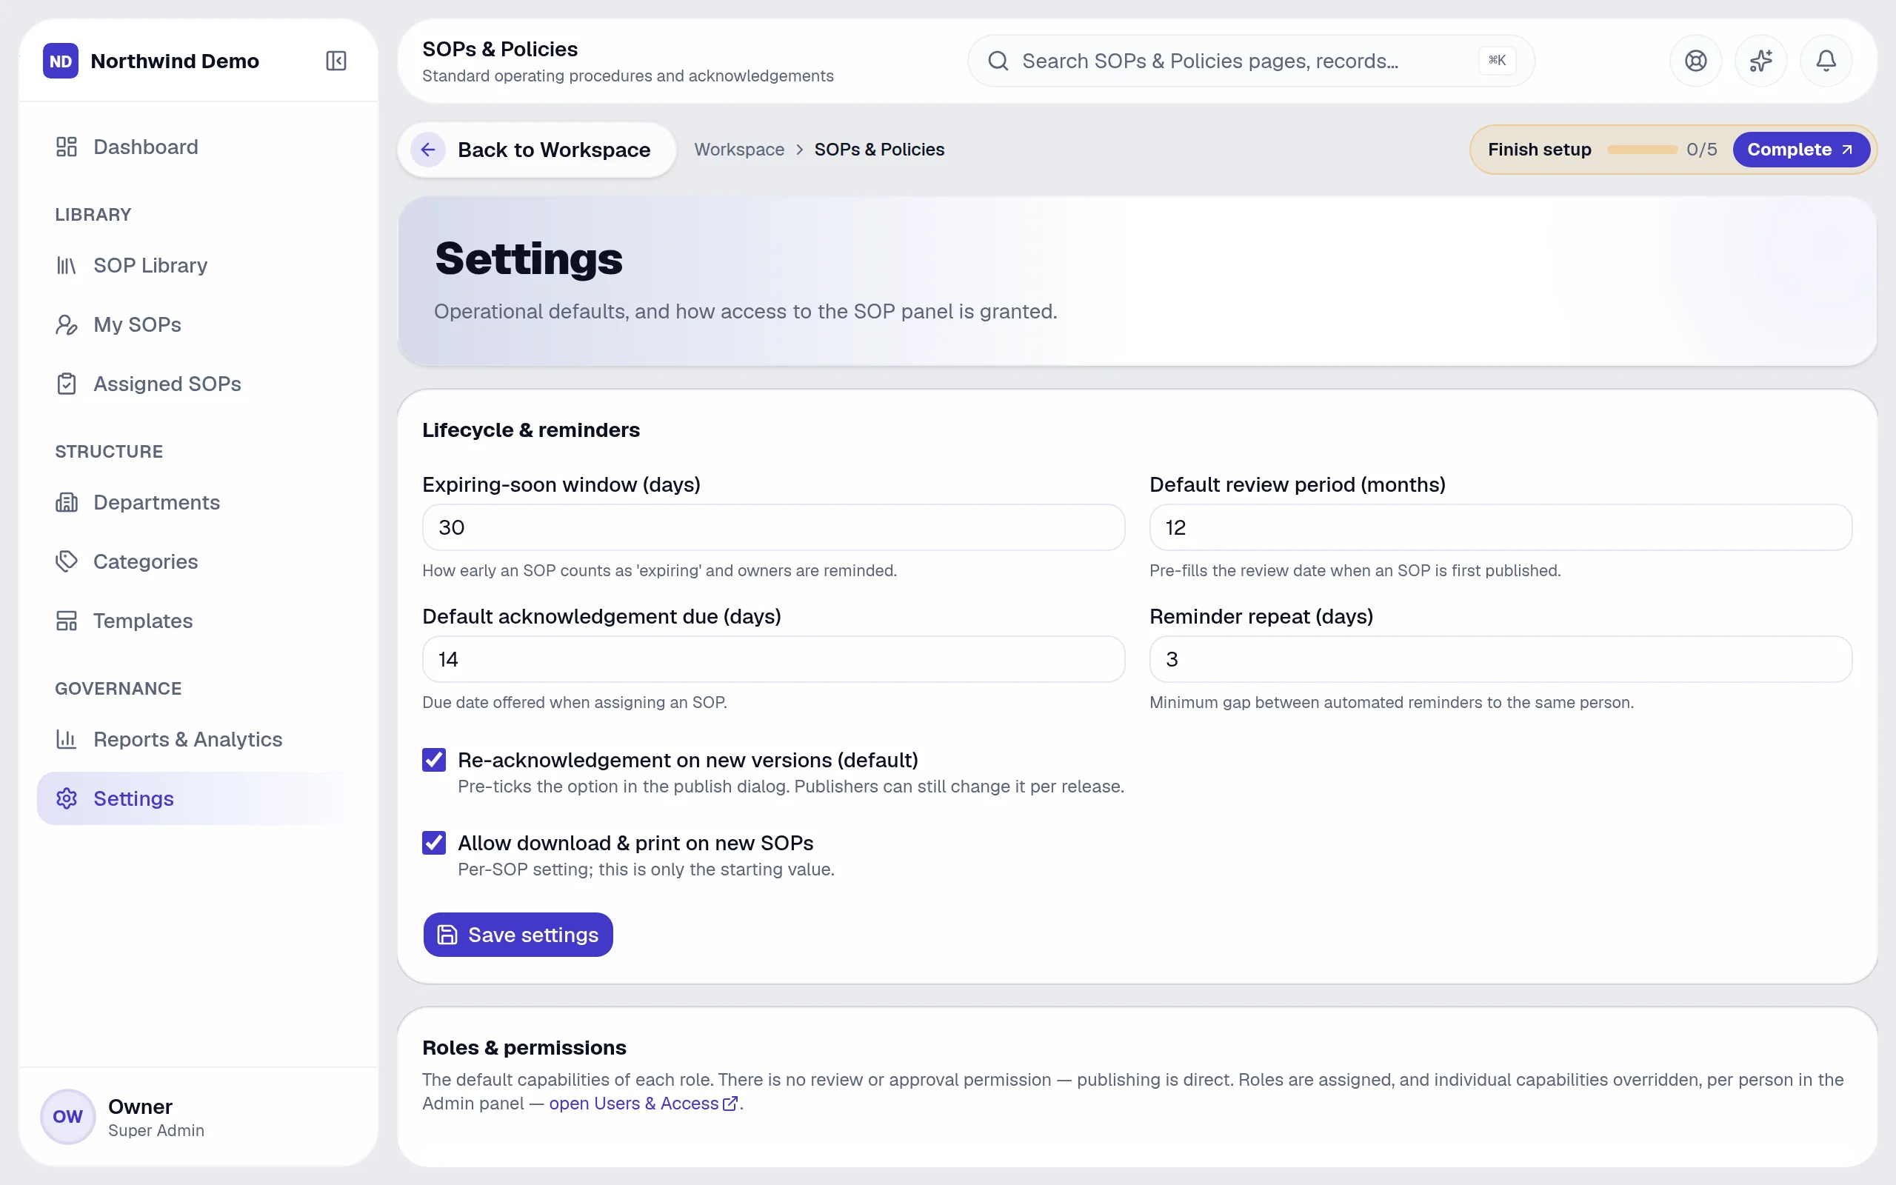Click Save settings button
The image size is (1896, 1185).
click(x=518, y=934)
